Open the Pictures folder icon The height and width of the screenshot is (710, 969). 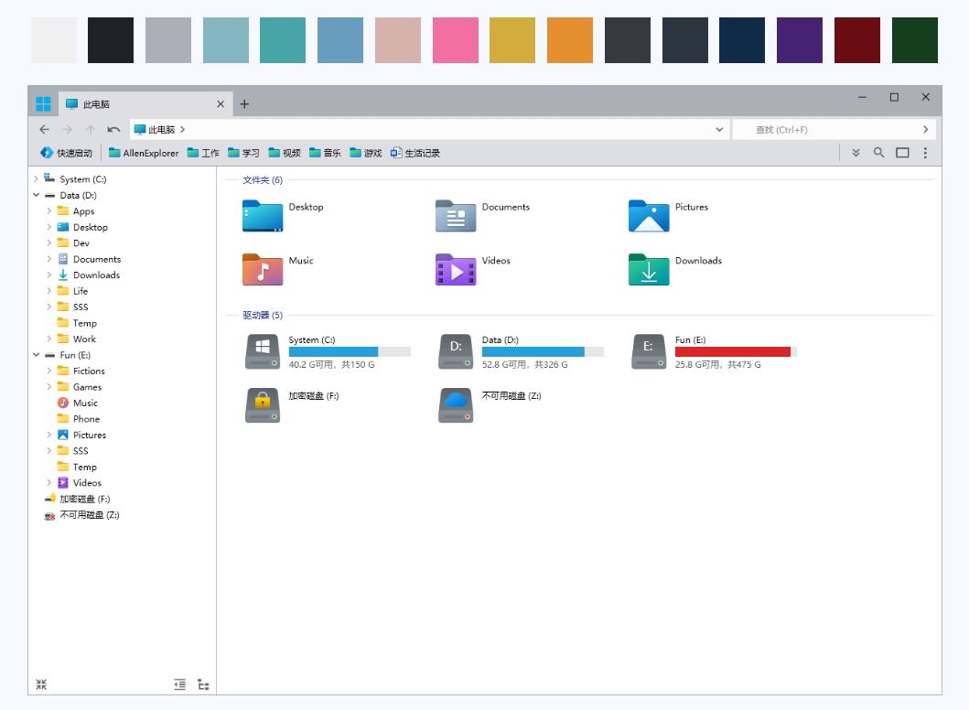[649, 216]
